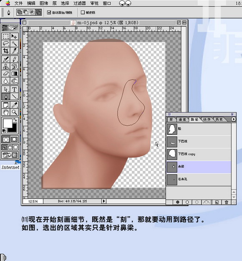The height and width of the screenshot is (261, 242).
Task: Create a new path in Paths panel
Action: 217,202
